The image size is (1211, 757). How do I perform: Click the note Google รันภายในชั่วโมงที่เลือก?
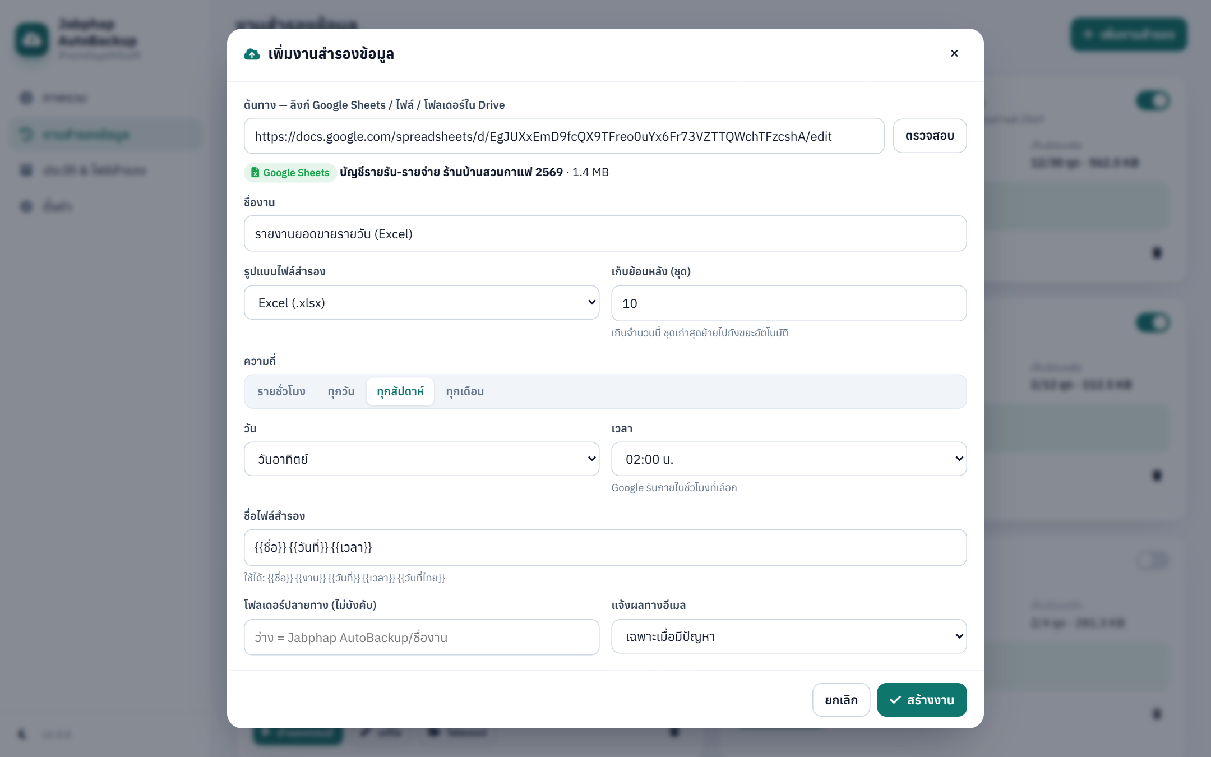[674, 488]
